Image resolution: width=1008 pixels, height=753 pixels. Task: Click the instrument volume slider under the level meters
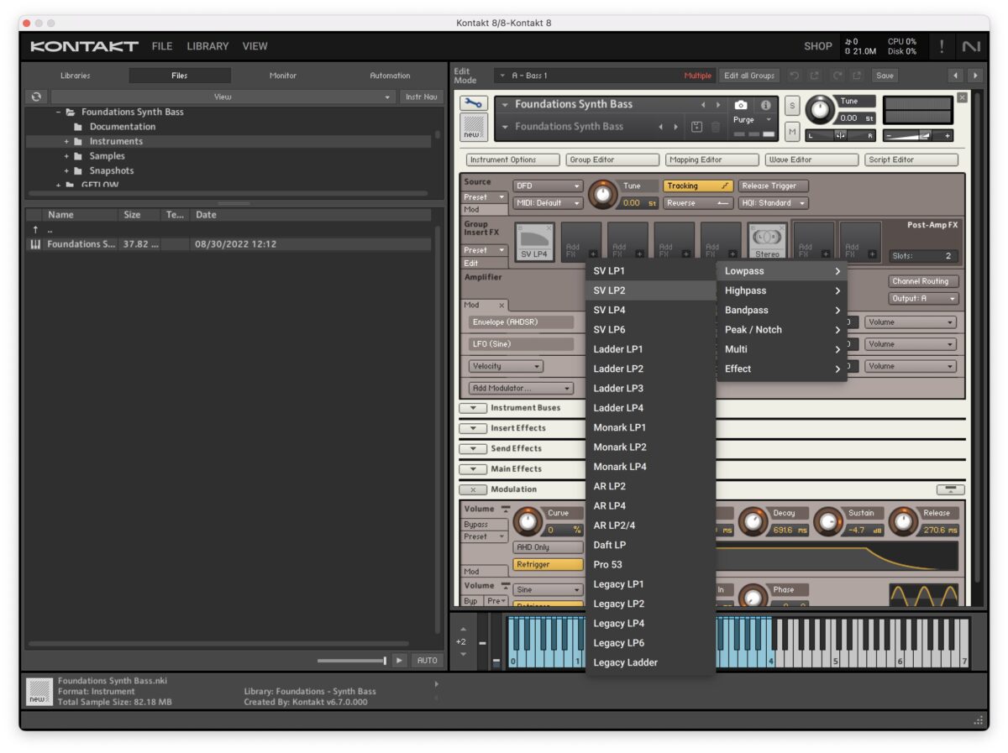[x=918, y=135]
